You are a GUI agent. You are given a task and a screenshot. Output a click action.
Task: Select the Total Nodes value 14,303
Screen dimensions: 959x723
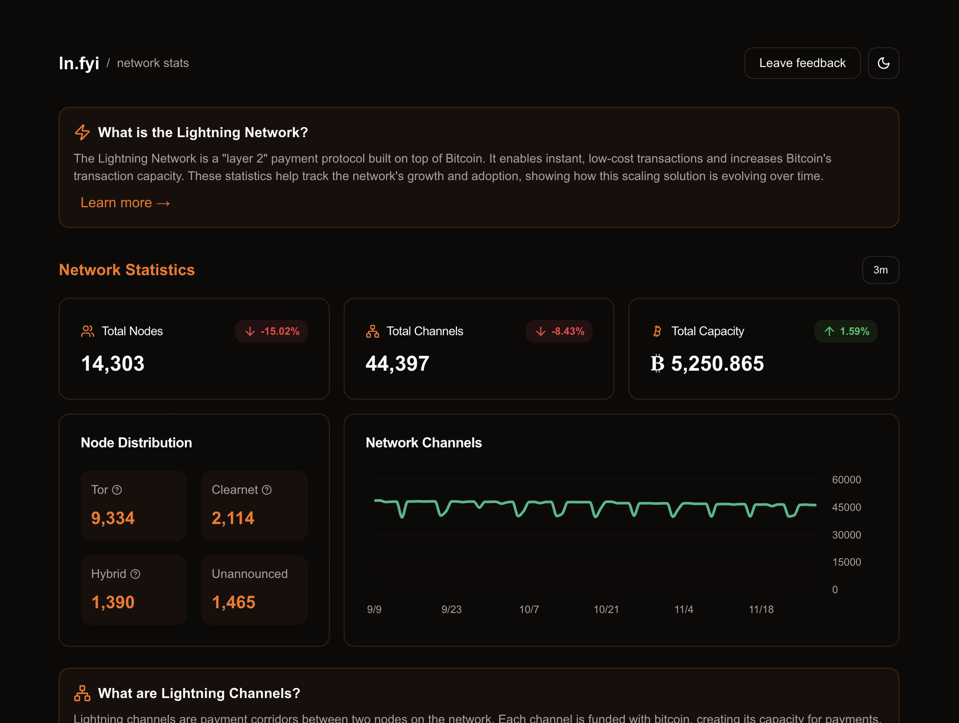113,364
